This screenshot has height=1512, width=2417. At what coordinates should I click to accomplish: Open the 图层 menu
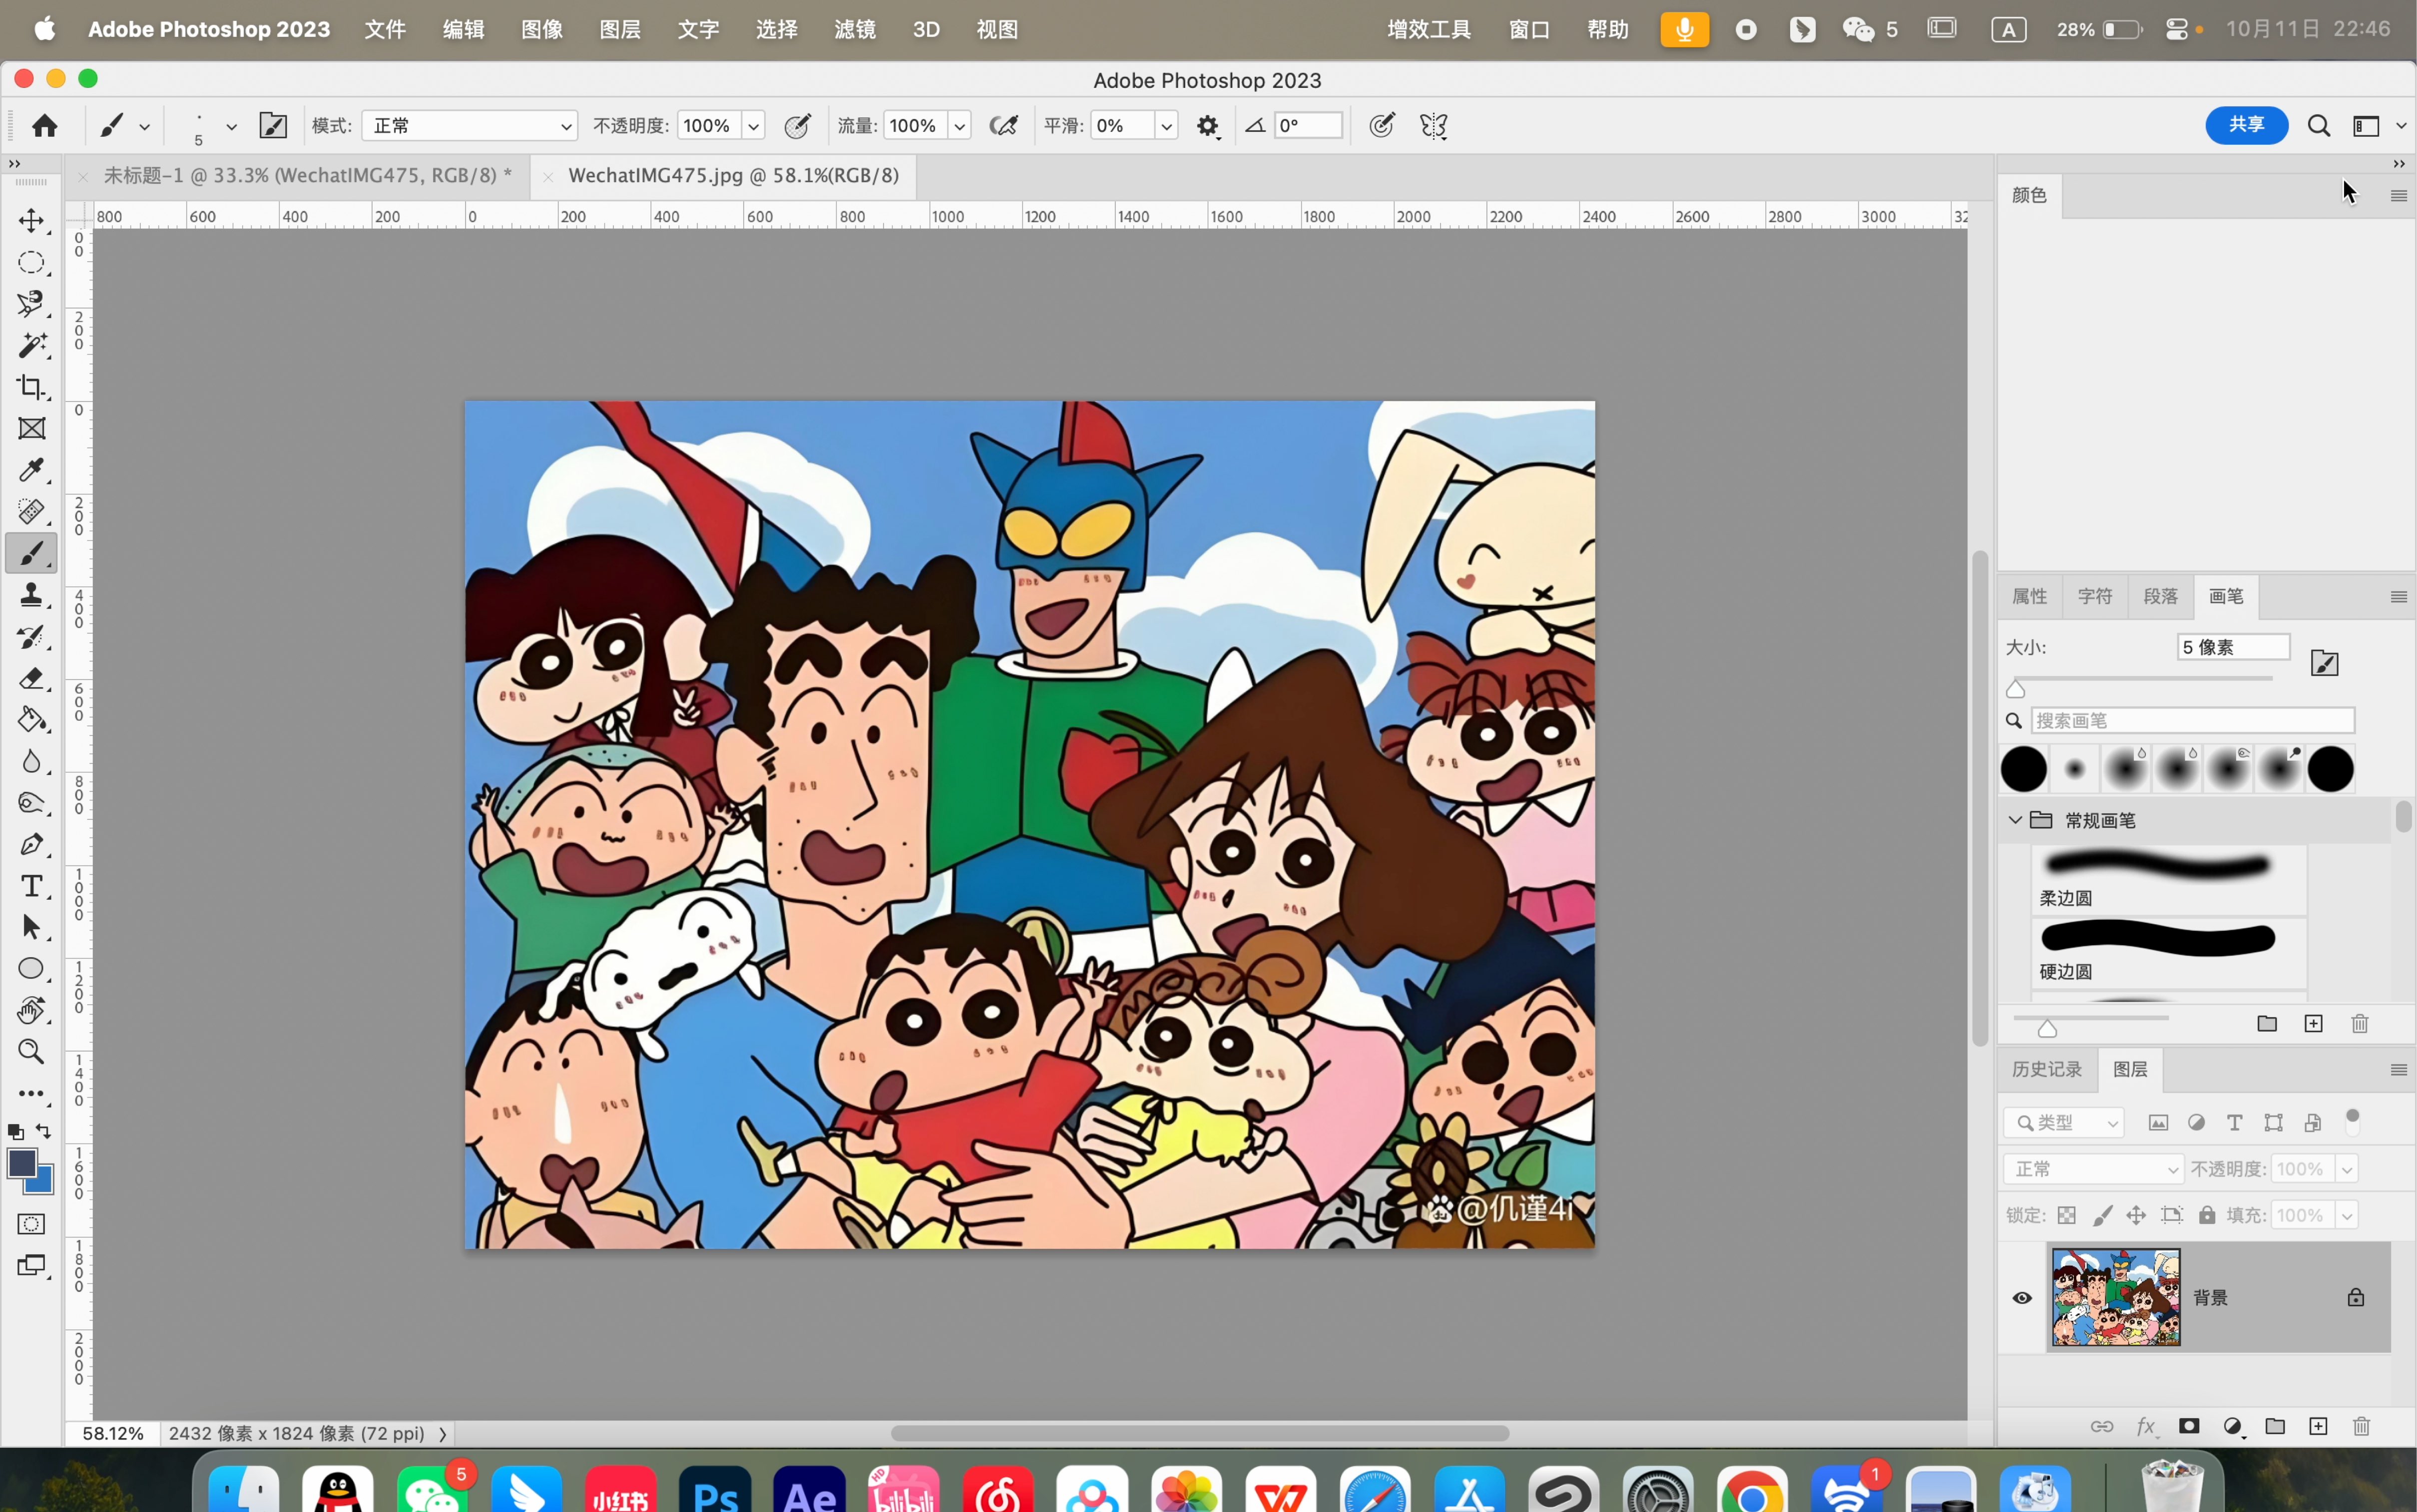(x=620, y=29)
